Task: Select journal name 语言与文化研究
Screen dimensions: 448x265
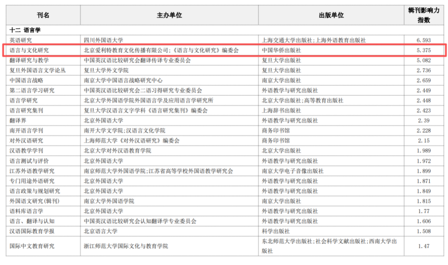Action: pyautogui.click(x=29, y=51)
